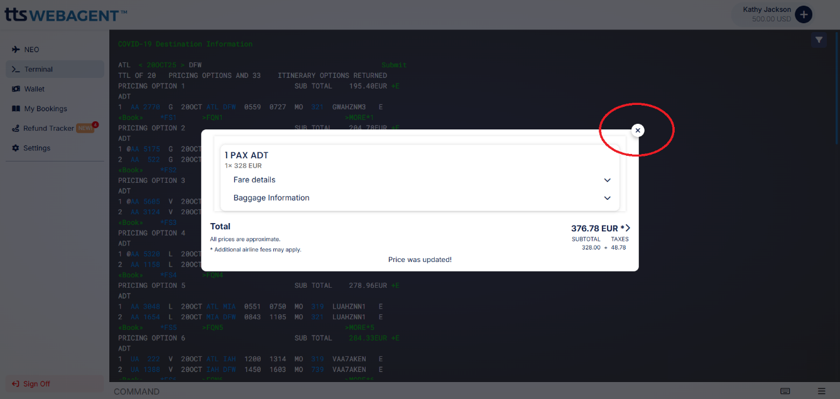
Task: Click *FS5 link in terminal
Action: [168, 327]
